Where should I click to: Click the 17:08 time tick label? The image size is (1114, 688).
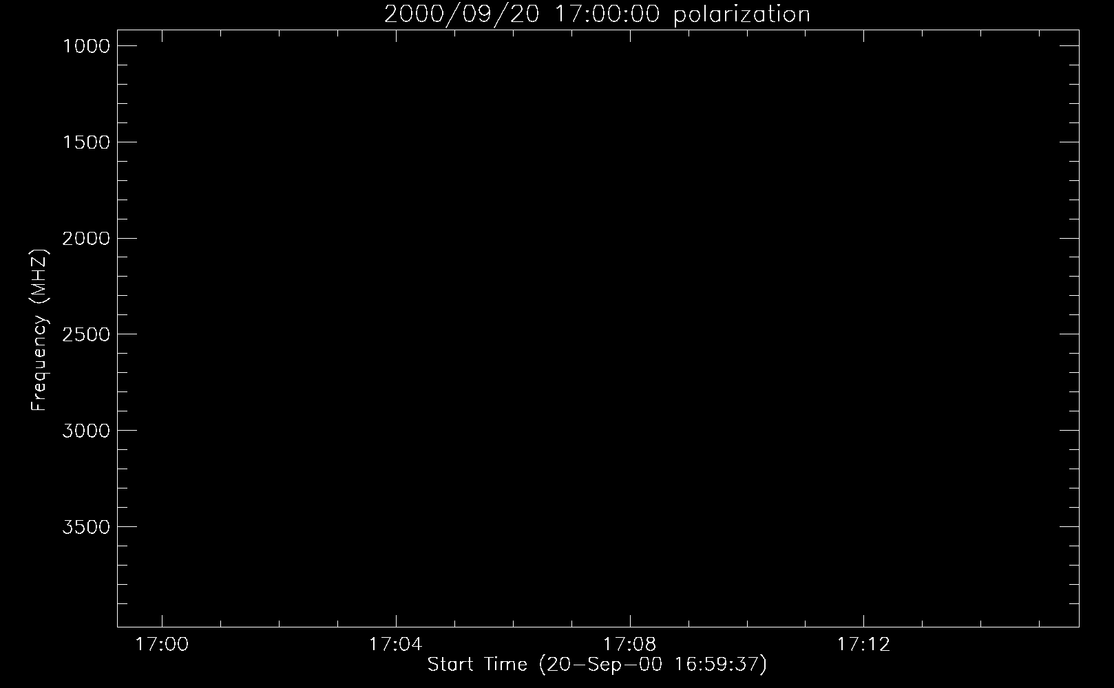(629, 645)
